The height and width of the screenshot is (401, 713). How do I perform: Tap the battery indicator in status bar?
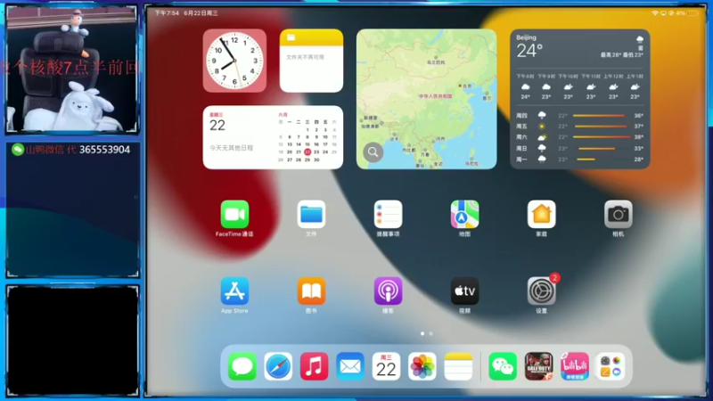tap(693, 13)
